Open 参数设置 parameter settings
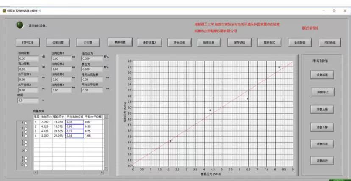The height and width of the screenshot is (181, 351). click(120, 42)
